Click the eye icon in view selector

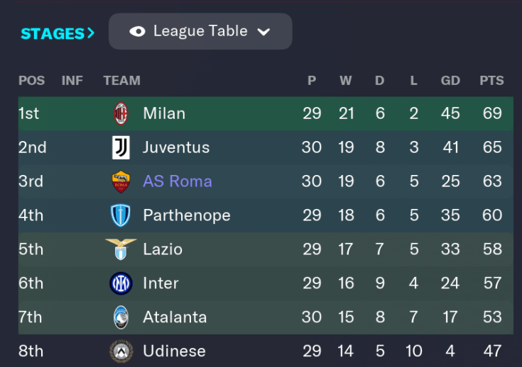[x=137, y=31]
